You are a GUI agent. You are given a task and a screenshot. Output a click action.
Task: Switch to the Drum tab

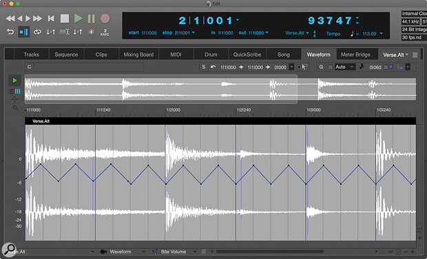click(x=211, y=54)
